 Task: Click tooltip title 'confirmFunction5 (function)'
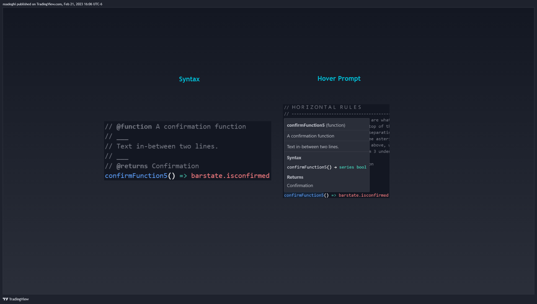(316, 125)
